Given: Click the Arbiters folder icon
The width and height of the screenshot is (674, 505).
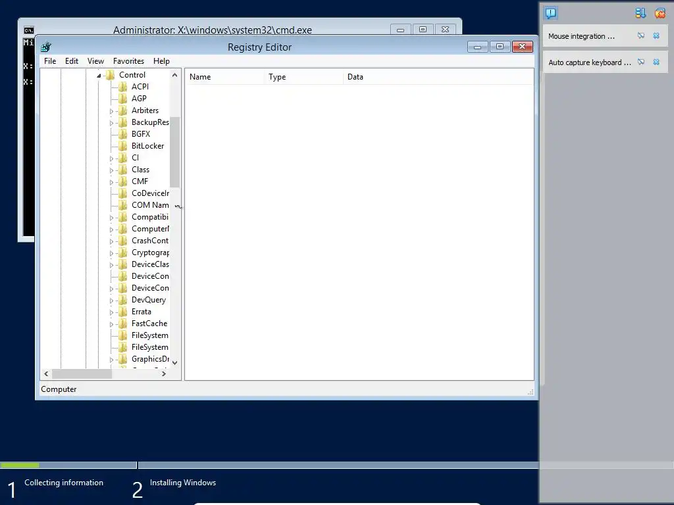Looking at the screenshot, I should (x=123, y=110).
